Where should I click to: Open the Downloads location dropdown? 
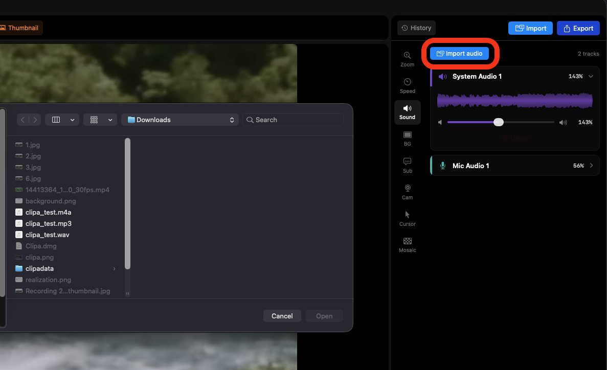coord(181,120)
